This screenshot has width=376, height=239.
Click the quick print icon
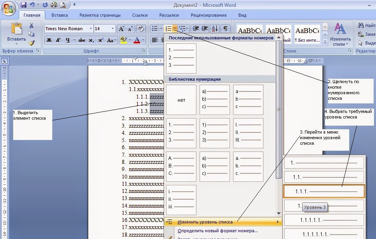54,5
